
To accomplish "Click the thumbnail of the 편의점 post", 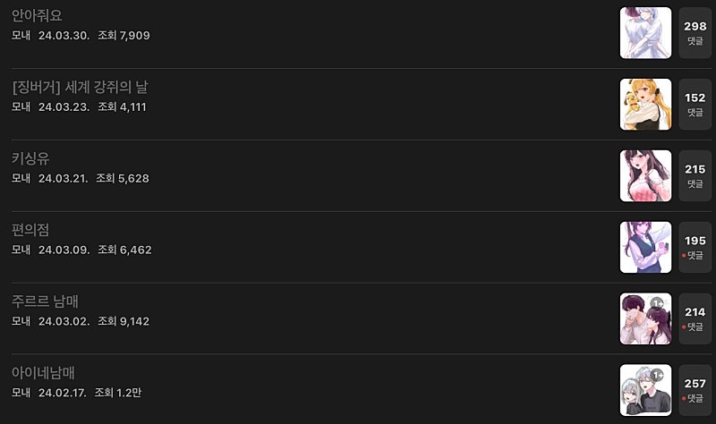I will pos(645,248).
